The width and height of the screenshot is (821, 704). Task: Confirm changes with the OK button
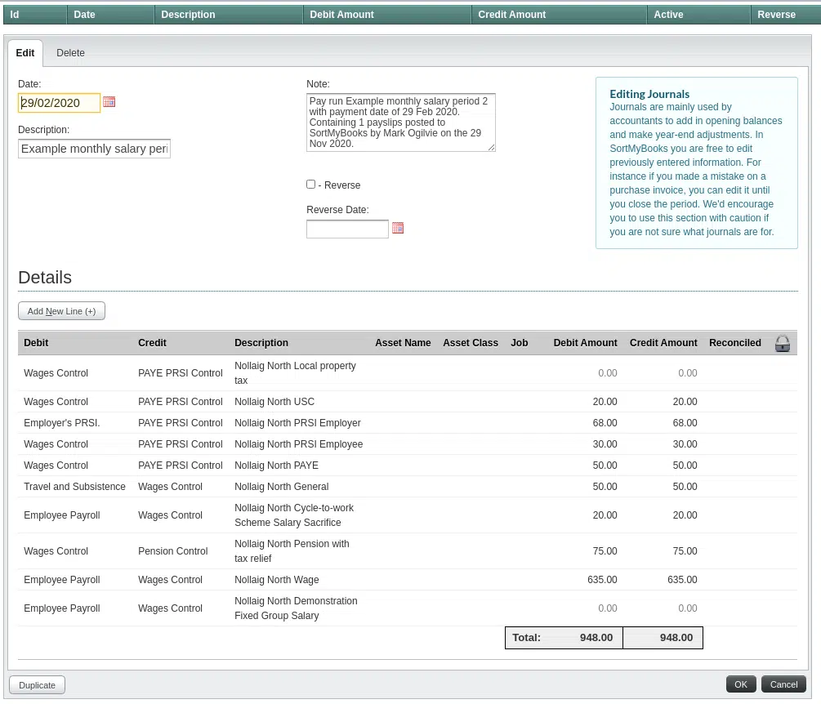pos(741,684)
